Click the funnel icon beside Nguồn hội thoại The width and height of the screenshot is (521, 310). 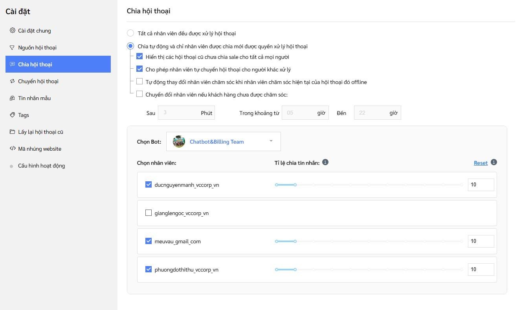[x=12, y=47]
